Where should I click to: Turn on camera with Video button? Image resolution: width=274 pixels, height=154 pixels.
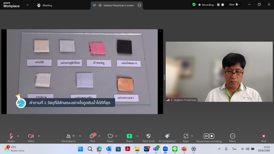31,138
